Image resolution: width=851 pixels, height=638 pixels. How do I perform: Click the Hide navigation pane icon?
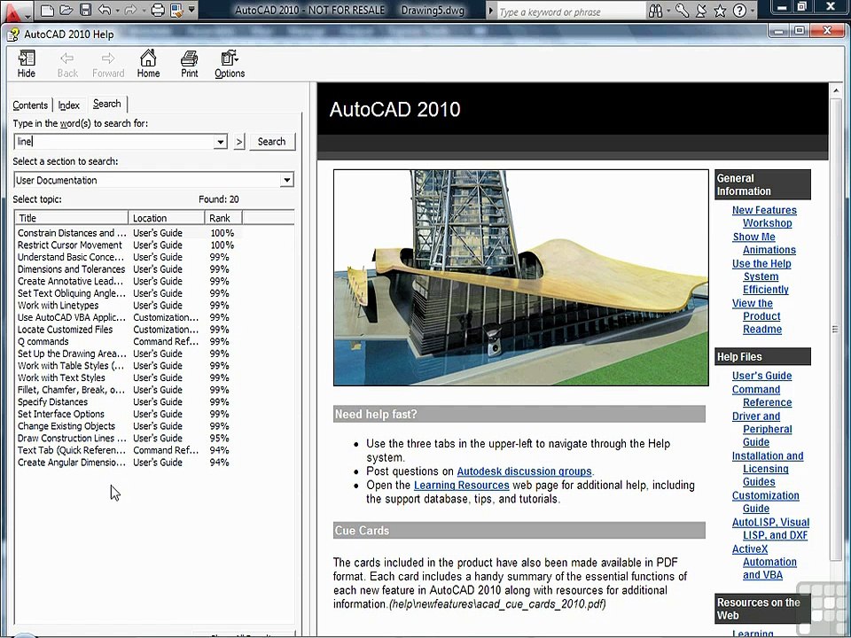tap(26, 64)
